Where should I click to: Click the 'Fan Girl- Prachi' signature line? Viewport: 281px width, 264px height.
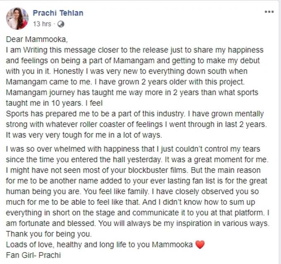(33, 255)
